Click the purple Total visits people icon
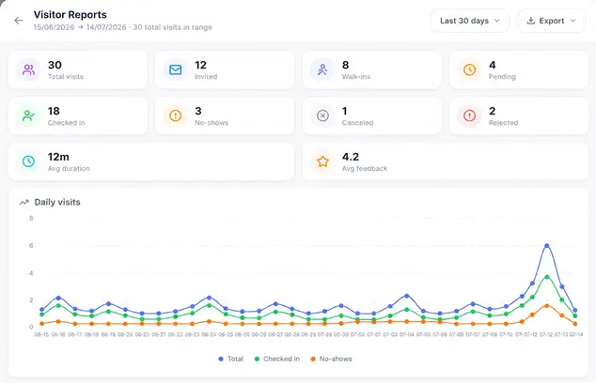Viewport: 596px width, 383px height. coord(28,69)
